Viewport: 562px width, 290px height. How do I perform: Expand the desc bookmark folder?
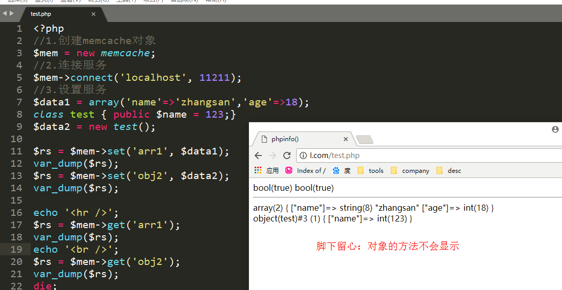449,170
